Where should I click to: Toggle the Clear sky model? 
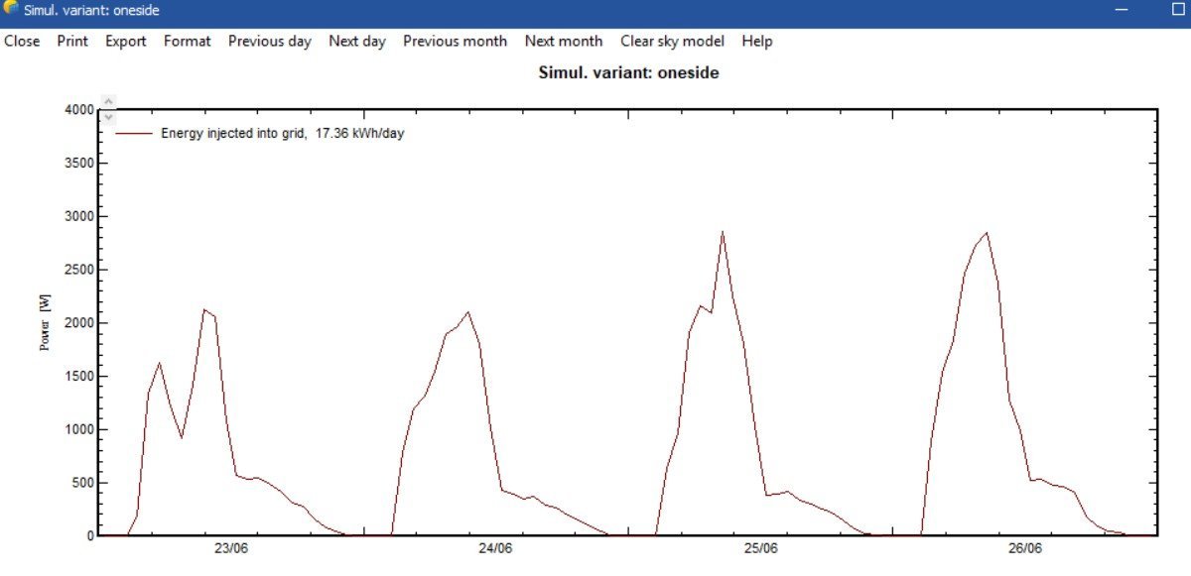(x=672, y=41)
